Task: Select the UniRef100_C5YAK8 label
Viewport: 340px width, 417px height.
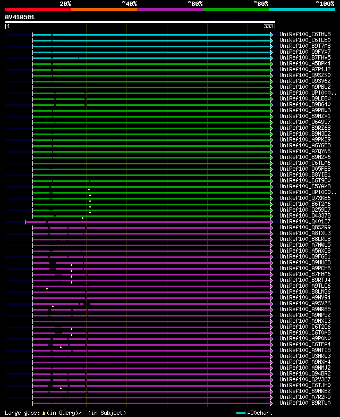Action: coord(305,186)
